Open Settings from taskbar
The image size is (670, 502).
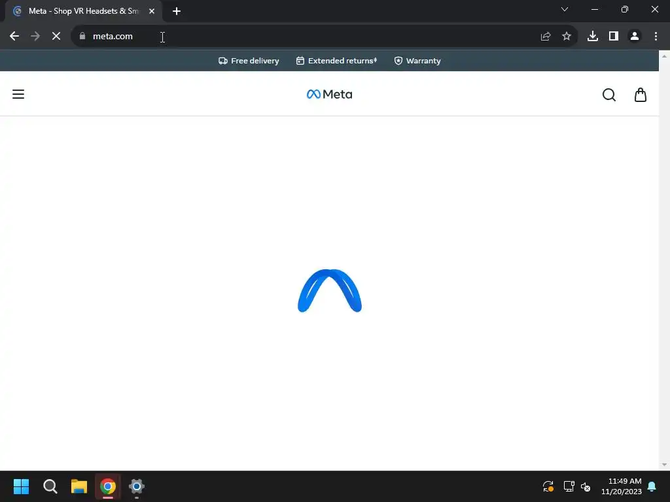tap(137, 486)
